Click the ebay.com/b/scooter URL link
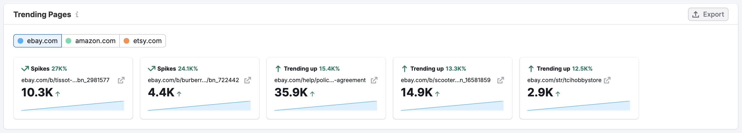Viewport: 742px width, 133px height. [x=445, y=80]
